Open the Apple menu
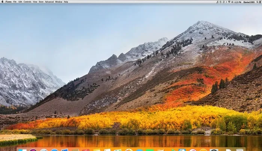Viewport: 262px width, 151px height. coord(3,2)
